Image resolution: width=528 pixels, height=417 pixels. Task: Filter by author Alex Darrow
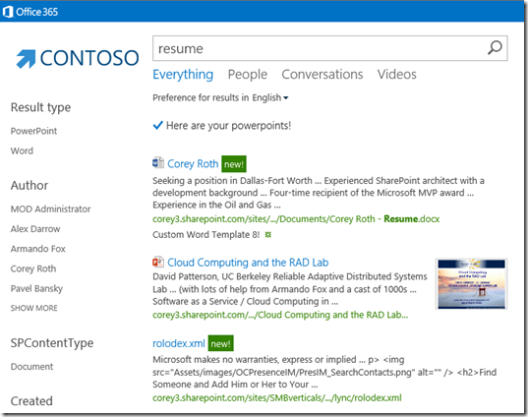(x=35, y=229)
